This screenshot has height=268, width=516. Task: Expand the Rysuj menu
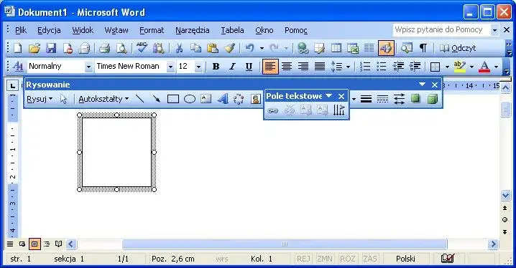click(40, 99)
